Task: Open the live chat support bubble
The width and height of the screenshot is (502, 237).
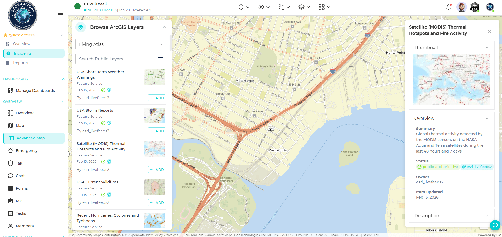Action: [495, 225]
